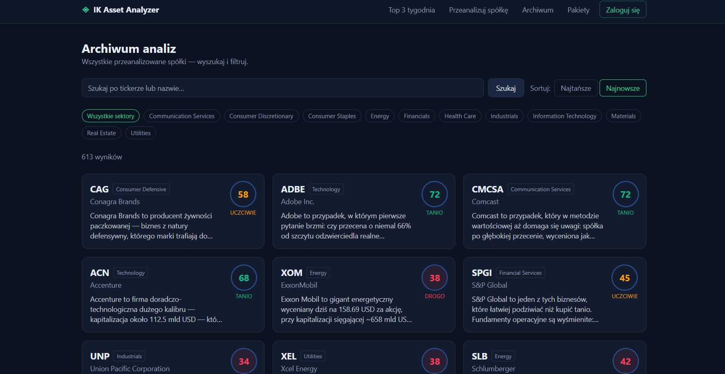Viewport: 725px width, 374px height.
Task: Click the XOM score 38 circle
Action: pos(435,278)
